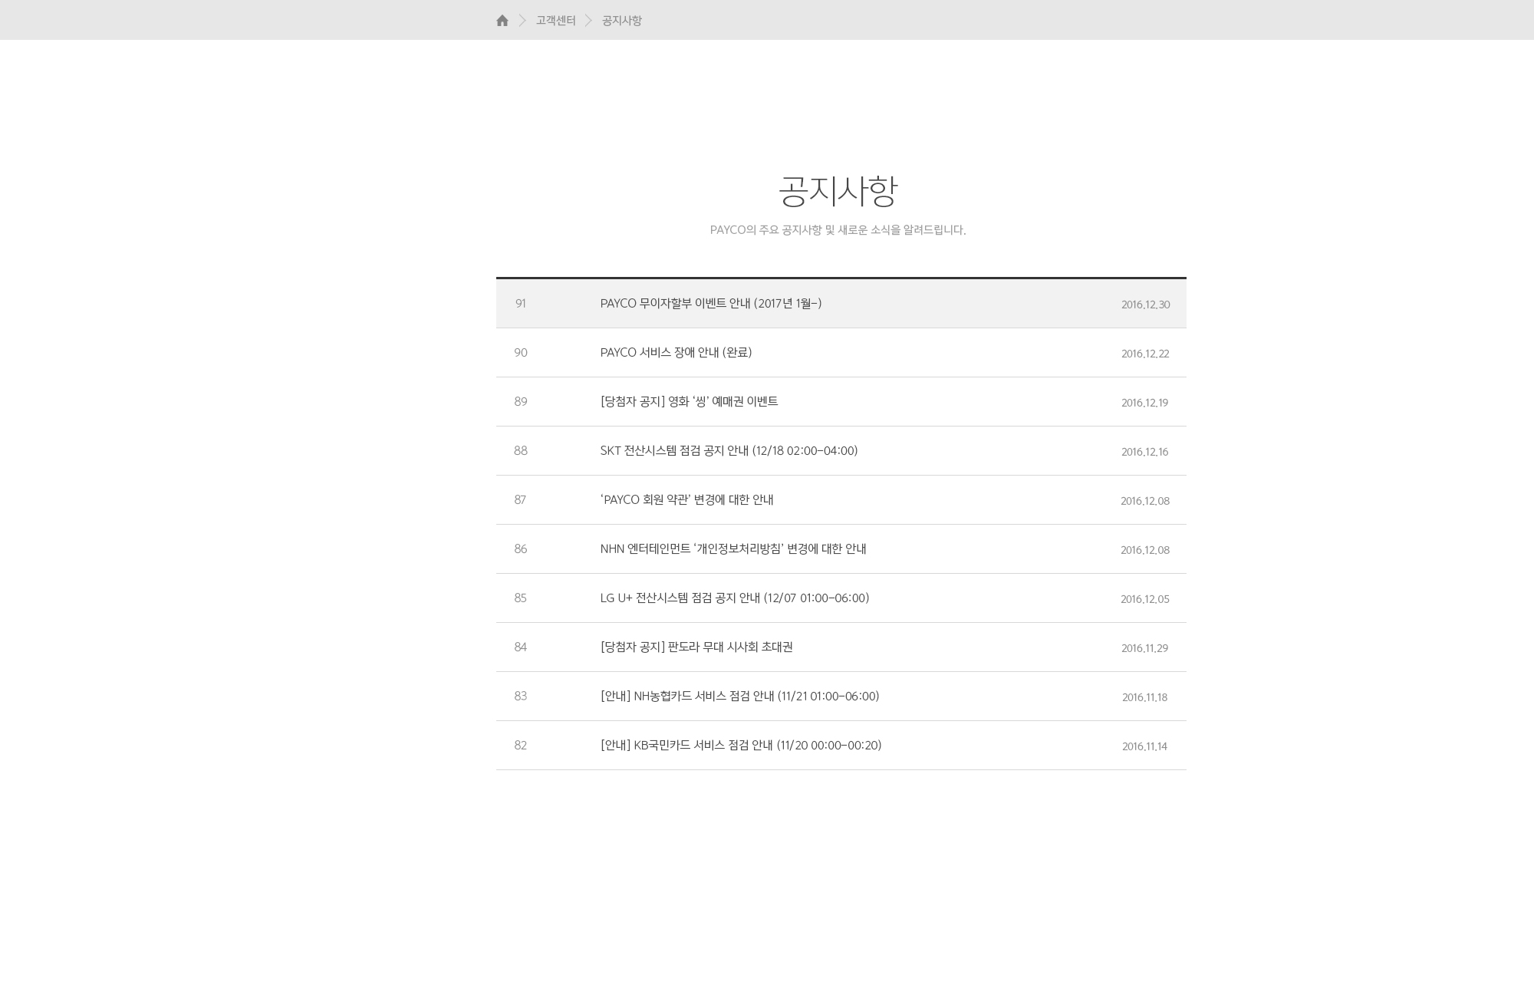
Task: Open SKT 전산시스템 점검 공지 안내
Action: 729,451
